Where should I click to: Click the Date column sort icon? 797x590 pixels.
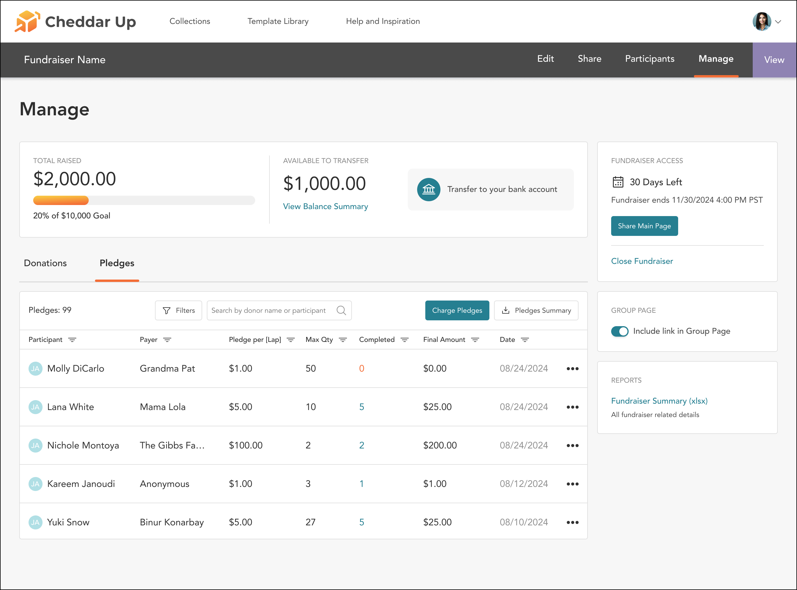[x=524, y=340]
